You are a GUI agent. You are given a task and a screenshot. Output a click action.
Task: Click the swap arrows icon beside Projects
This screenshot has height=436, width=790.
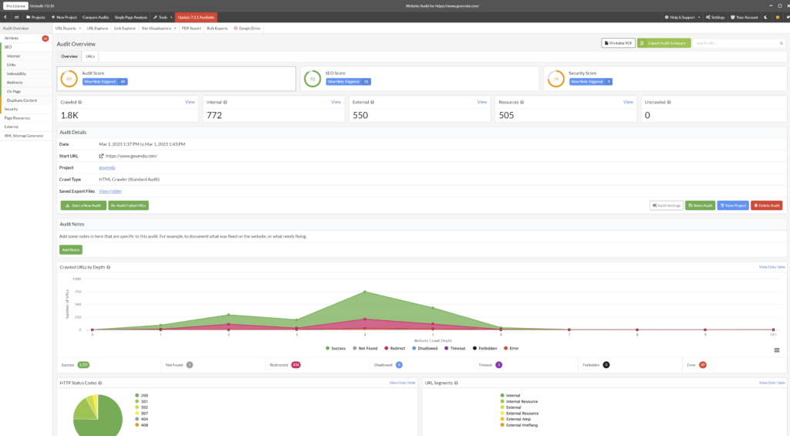click(17, 17)
